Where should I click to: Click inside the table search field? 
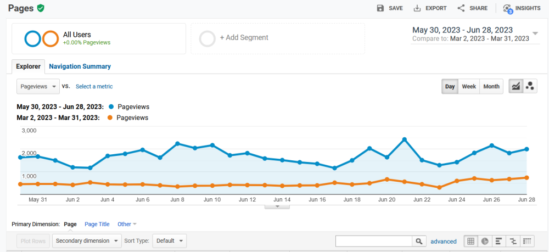[373, 241]
